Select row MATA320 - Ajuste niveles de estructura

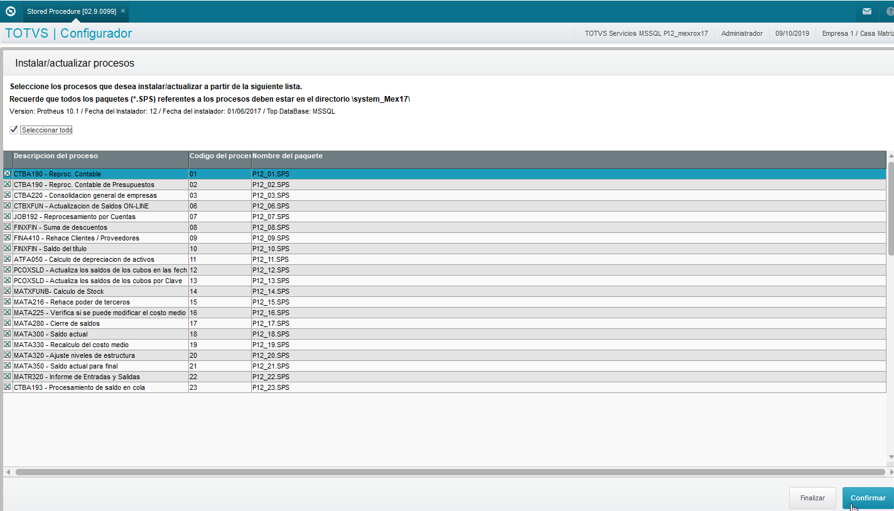pyautogui.click(x=444, y=355)
